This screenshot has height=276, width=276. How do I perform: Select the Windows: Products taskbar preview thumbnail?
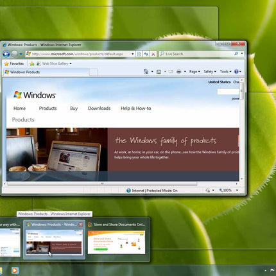pyautogui.click(x=54, y=243)
